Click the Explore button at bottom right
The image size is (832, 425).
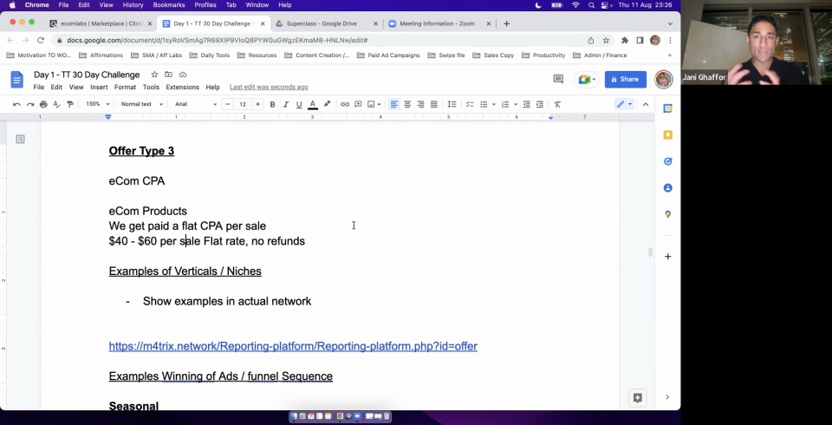(x=637, y=397)
